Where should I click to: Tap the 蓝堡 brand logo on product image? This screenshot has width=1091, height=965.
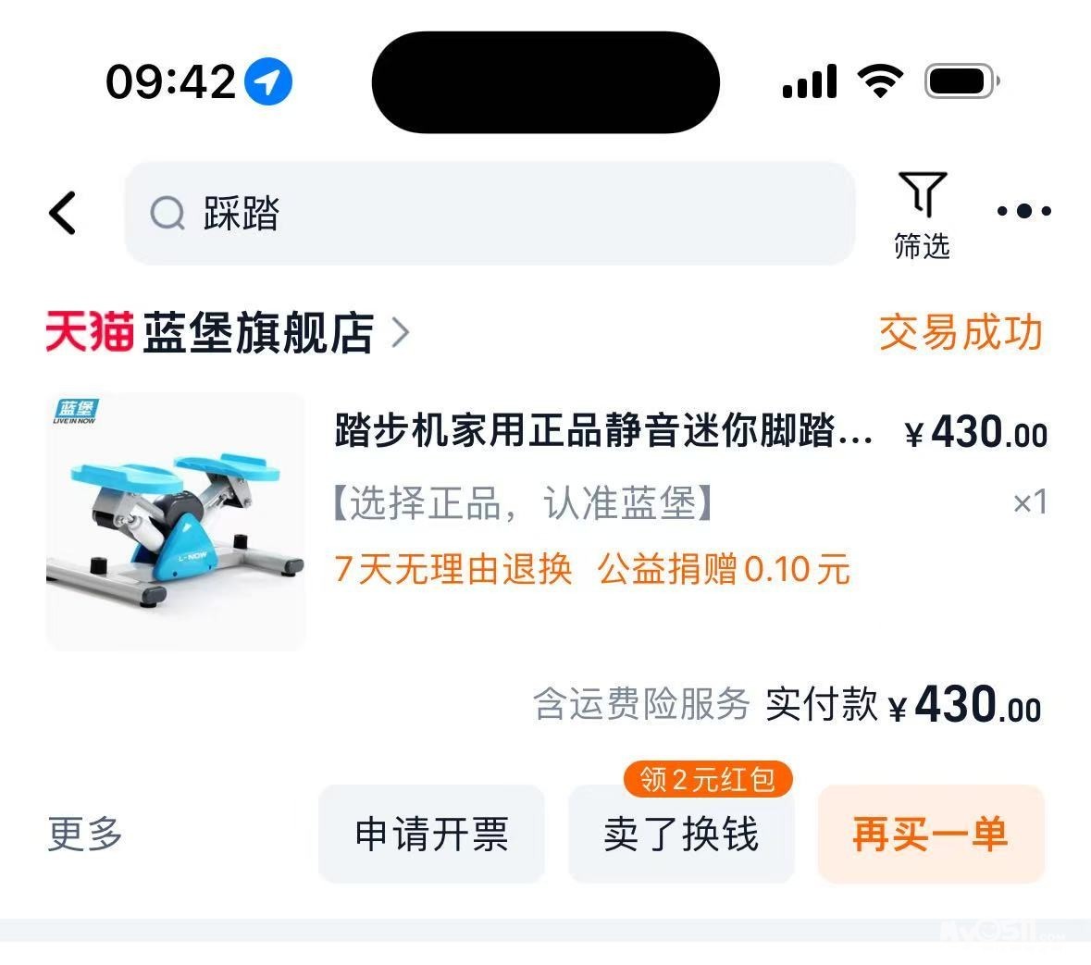point(76,411)
